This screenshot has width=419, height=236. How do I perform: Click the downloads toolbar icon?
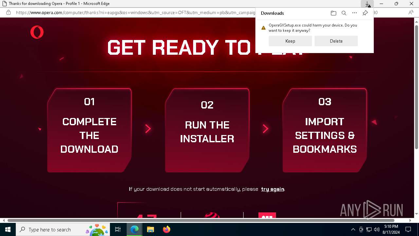point(368,4)
